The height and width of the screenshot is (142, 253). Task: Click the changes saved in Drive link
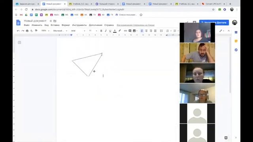136,25
